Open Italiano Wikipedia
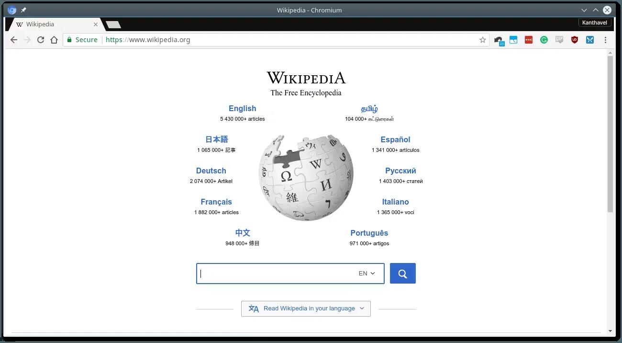The width and height of the screenshot is (622, 343). pyautogui.click(x=396, y=202)
